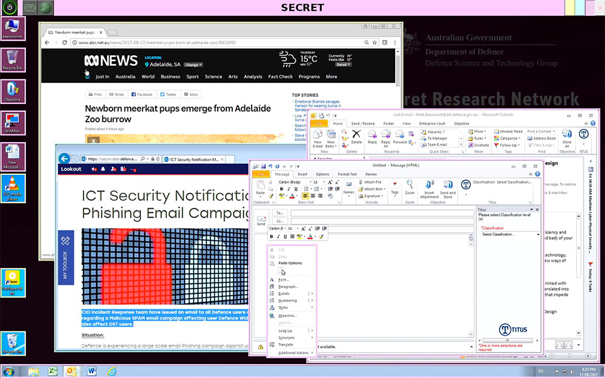The height and width of the screenshot is (378, 605).
Task: Click the To recipient field in message
Action: (382, 213)
